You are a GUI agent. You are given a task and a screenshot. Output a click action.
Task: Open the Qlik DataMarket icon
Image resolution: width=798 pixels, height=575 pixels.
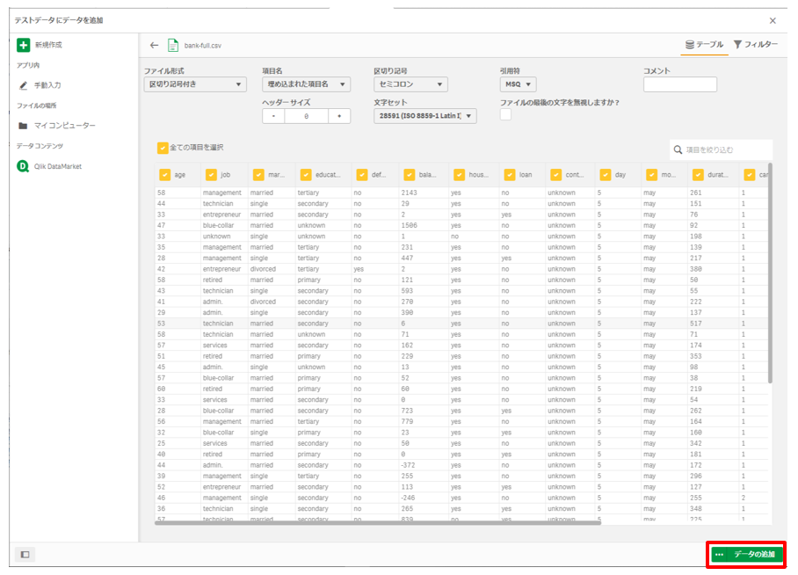tap(24, 166)
